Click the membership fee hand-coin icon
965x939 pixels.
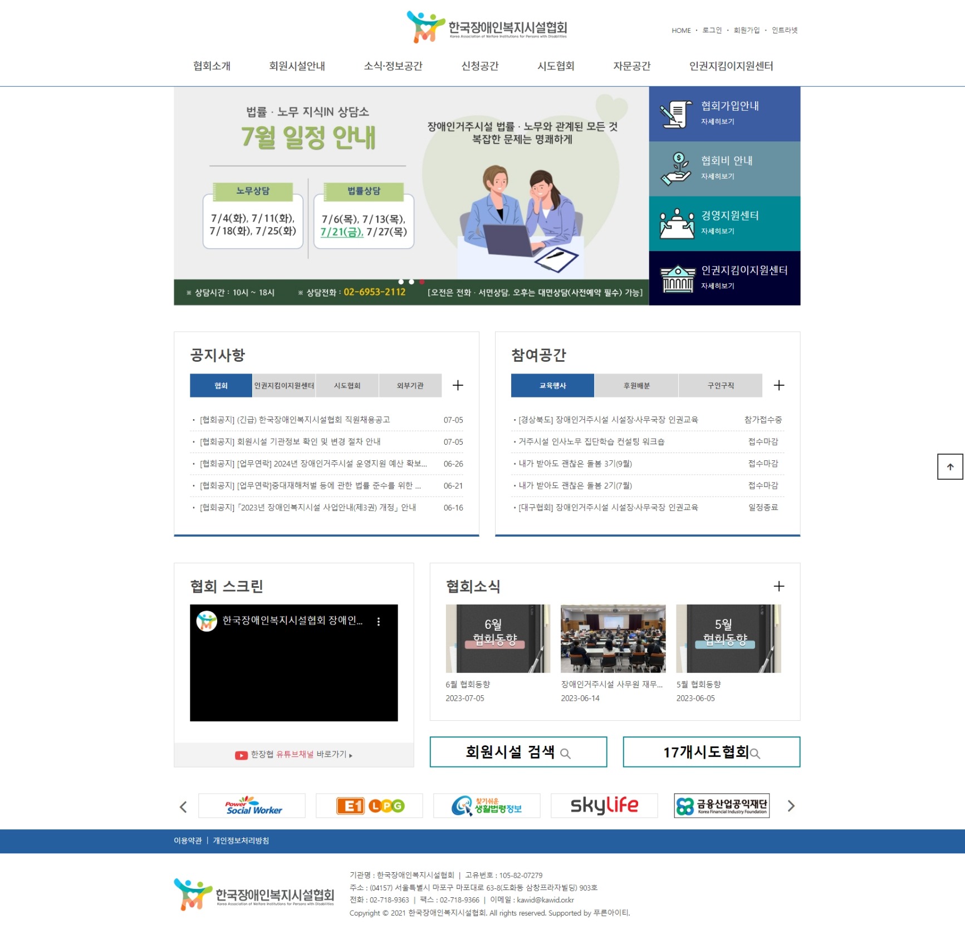(x=675, y=169)
